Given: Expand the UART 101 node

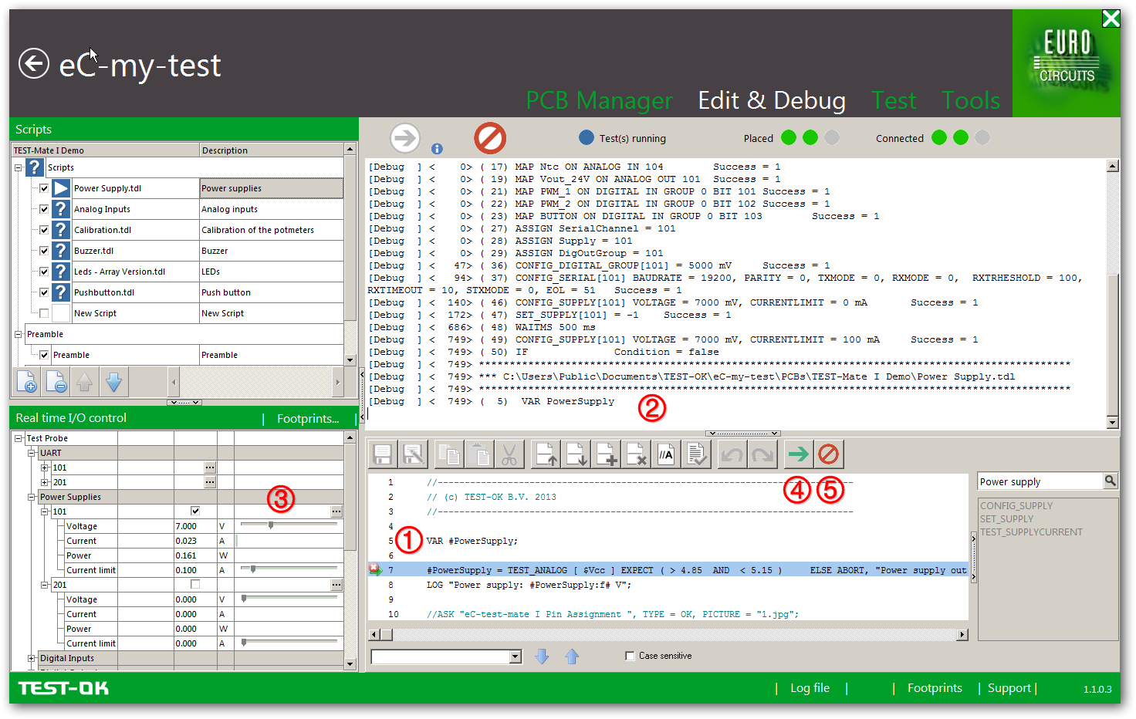Looking at the screenshot, I should point(45,468).
